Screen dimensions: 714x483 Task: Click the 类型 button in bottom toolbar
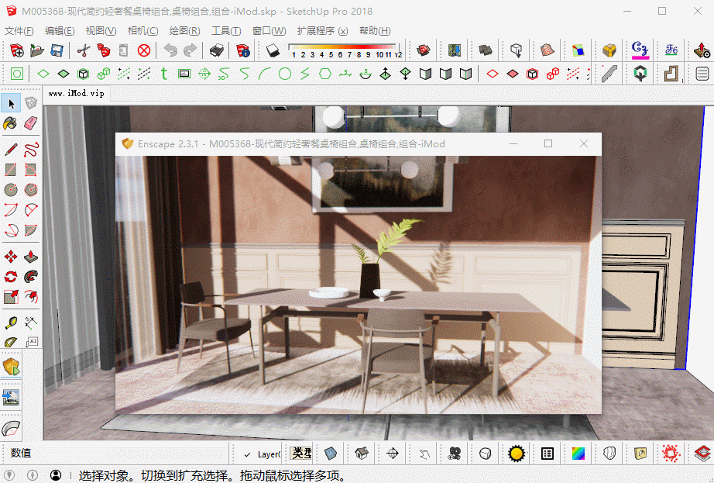pyautogui.click(x=301, y=453)
